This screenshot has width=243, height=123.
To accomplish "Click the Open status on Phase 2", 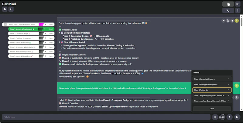I will click(51, 34).
